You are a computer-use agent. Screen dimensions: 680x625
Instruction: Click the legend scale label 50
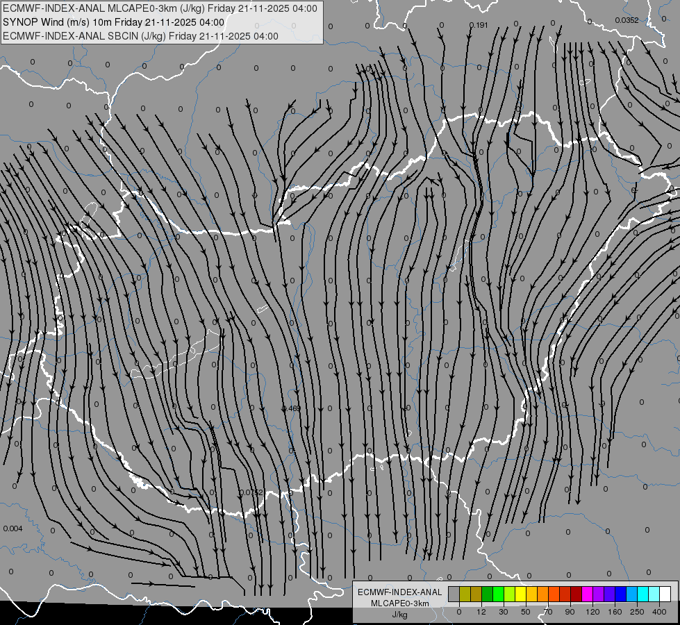coord(526,612)
